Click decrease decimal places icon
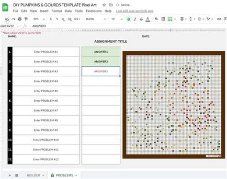The width and height of the screenshot is (227, 179). [x=63, y=19]
